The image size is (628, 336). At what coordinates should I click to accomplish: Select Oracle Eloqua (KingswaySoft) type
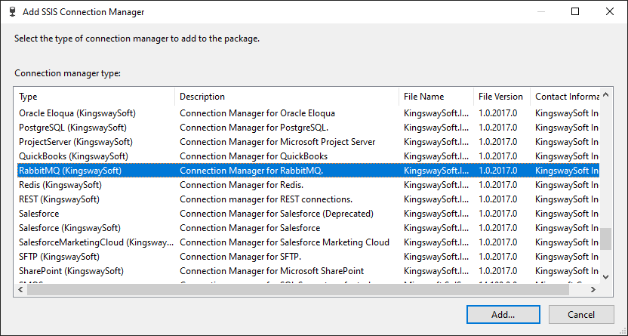(77, 113)
